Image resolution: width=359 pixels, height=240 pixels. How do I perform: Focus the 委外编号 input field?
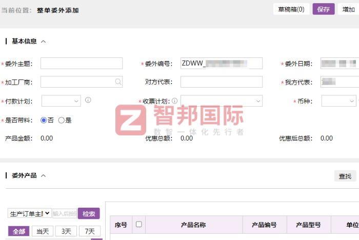tap(222, 64)
